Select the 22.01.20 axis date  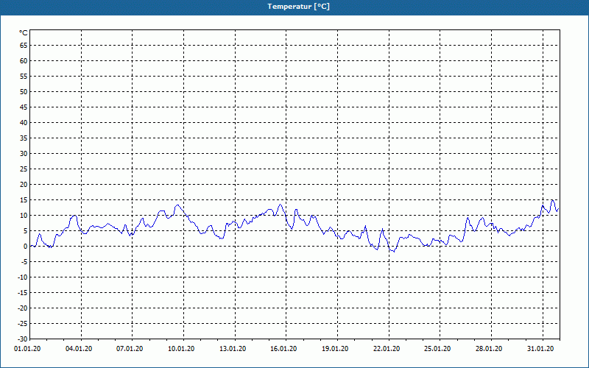[387, 349]
